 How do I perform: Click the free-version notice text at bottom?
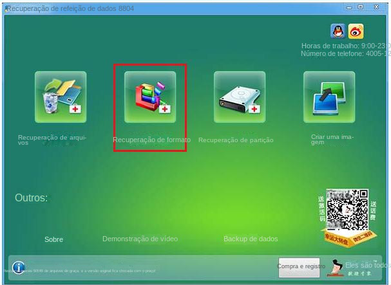click(x=80, y=271)
